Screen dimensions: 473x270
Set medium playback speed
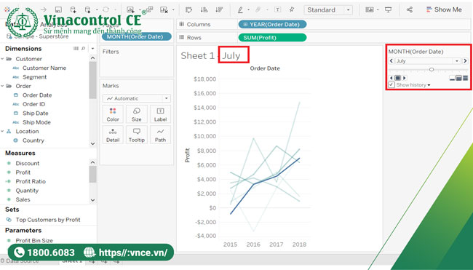pyautogui.click(x=458, y=78)
